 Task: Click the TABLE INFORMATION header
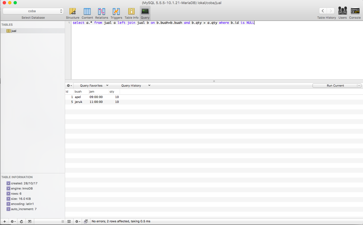click(17, 177)
